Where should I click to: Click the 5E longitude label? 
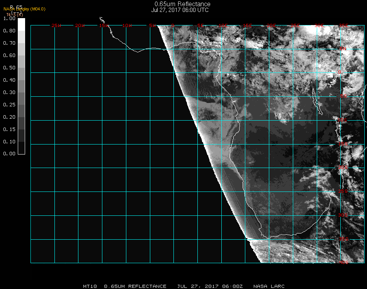pos(200,25)
